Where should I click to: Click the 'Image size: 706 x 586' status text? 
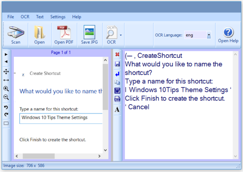pos(24,165)
